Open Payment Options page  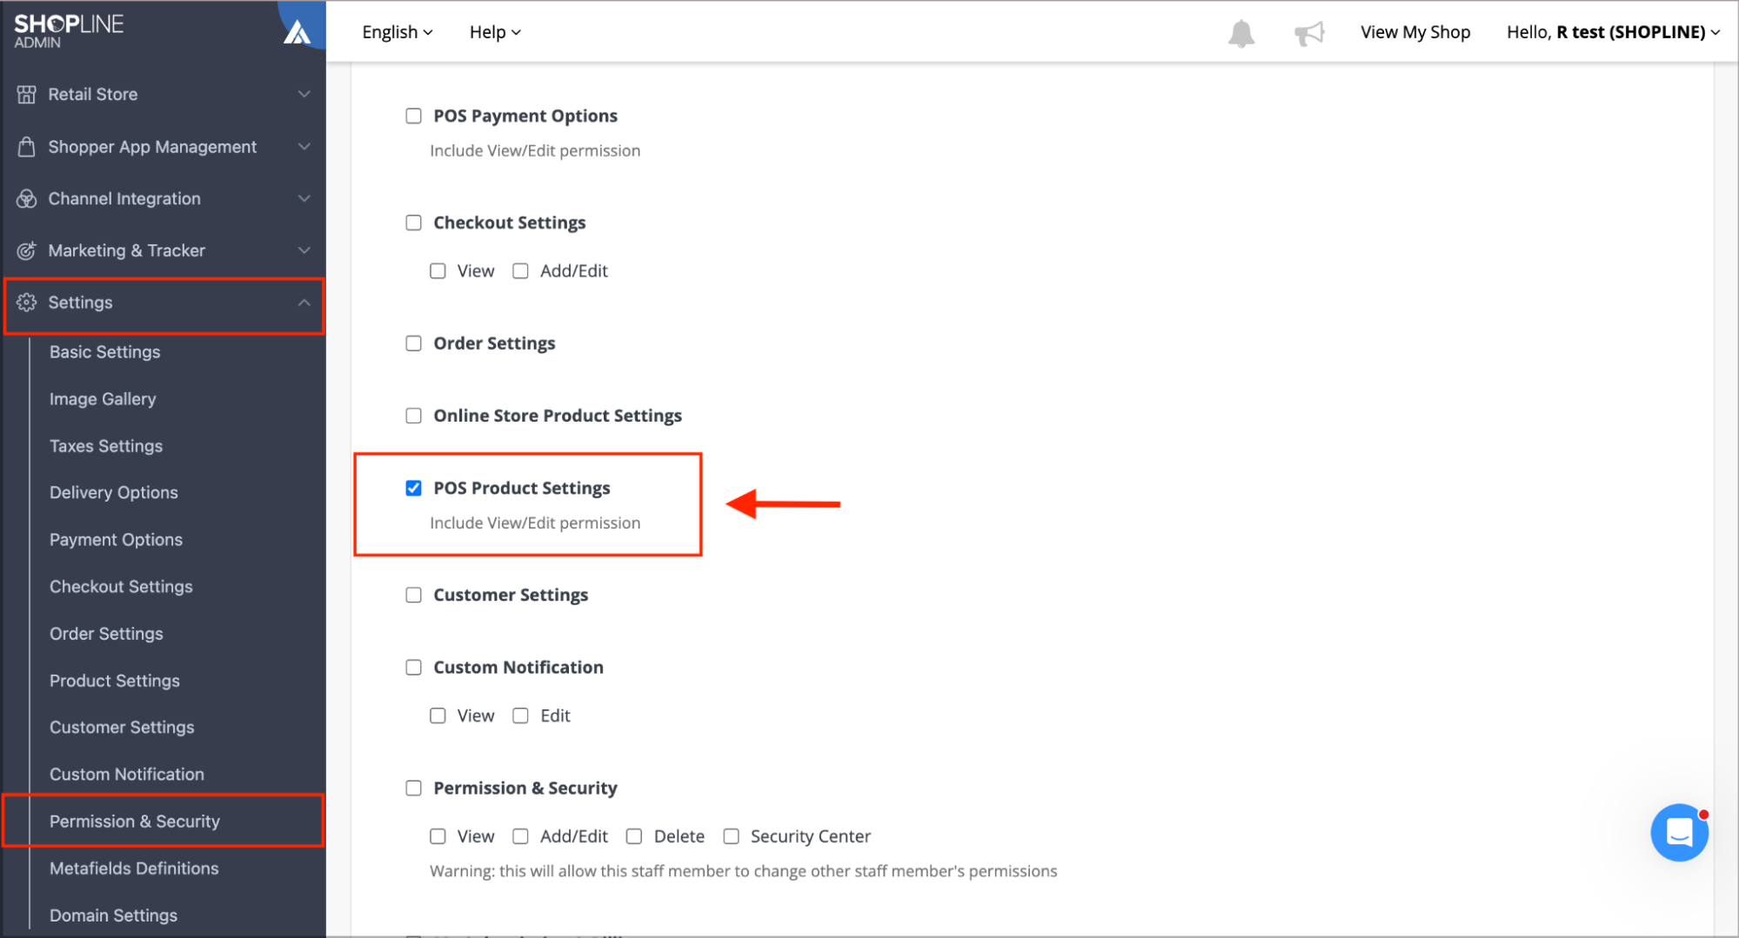pyautogui.click(x=116, y=540)
